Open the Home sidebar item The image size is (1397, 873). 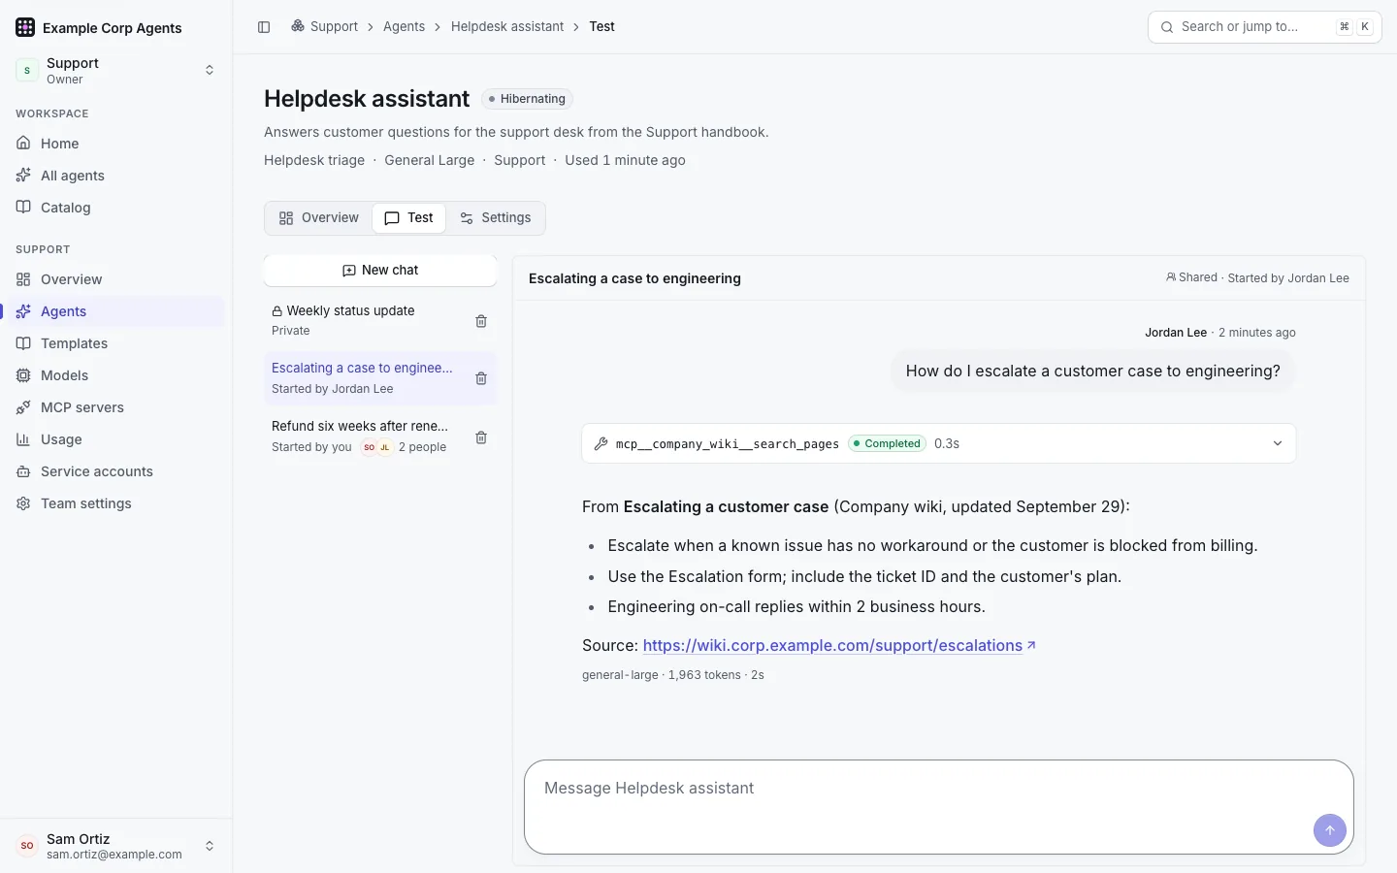coord(116,144)
